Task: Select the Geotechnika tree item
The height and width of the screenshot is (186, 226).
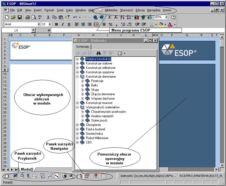Action: point(94,134)
